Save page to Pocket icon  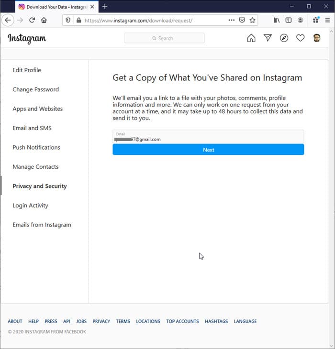(242, 20)
